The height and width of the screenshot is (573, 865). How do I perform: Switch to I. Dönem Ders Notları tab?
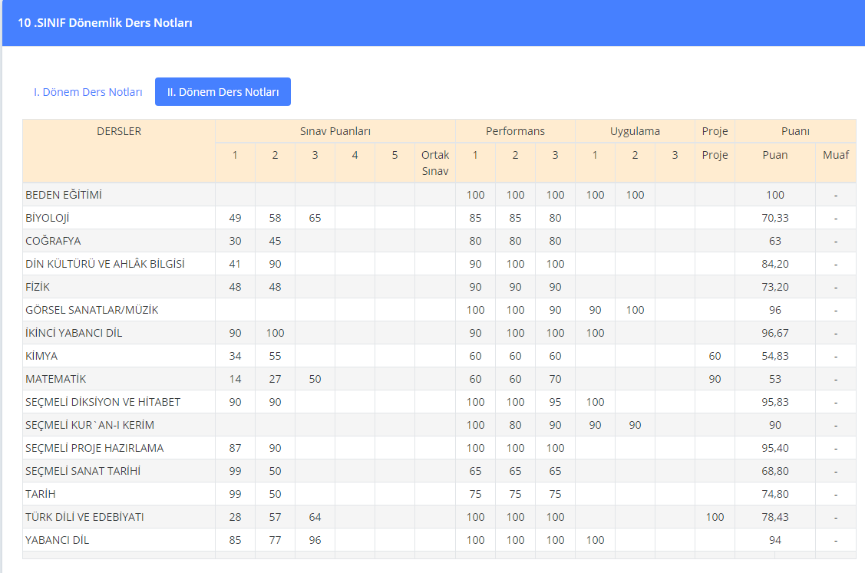(87, 92)
